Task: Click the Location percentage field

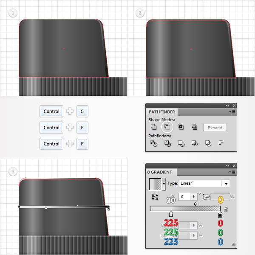Action: (x=184, y=235)
